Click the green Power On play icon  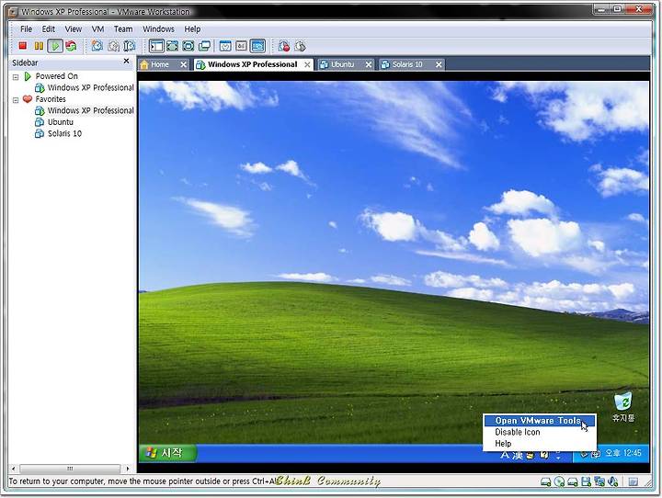tap(55, 46)
